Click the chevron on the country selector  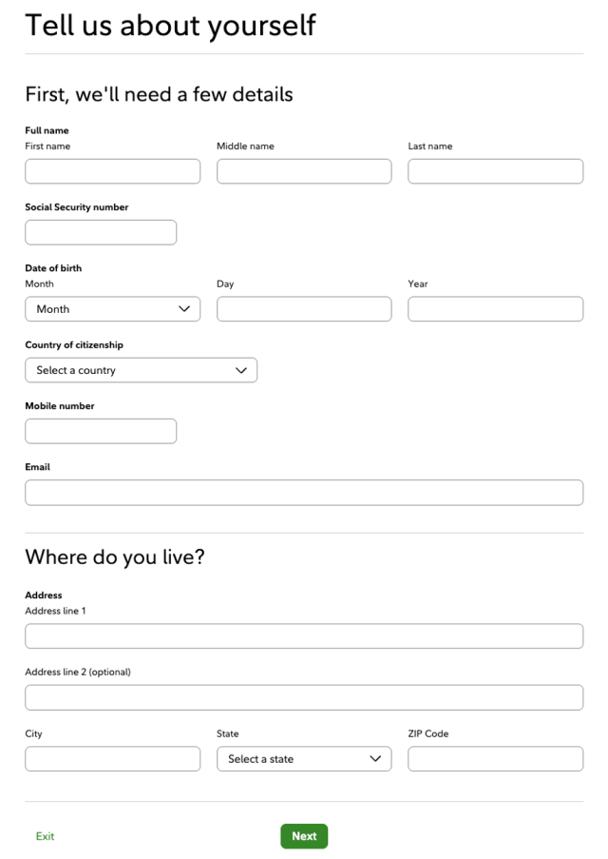click(240, 370)
